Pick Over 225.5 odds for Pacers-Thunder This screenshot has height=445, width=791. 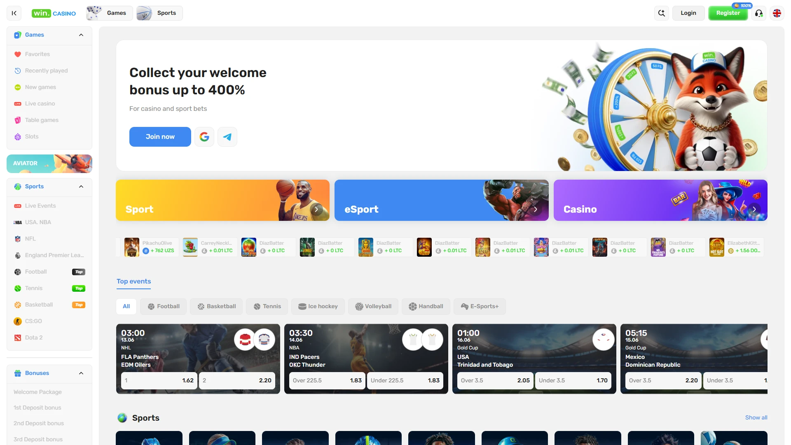327,381
